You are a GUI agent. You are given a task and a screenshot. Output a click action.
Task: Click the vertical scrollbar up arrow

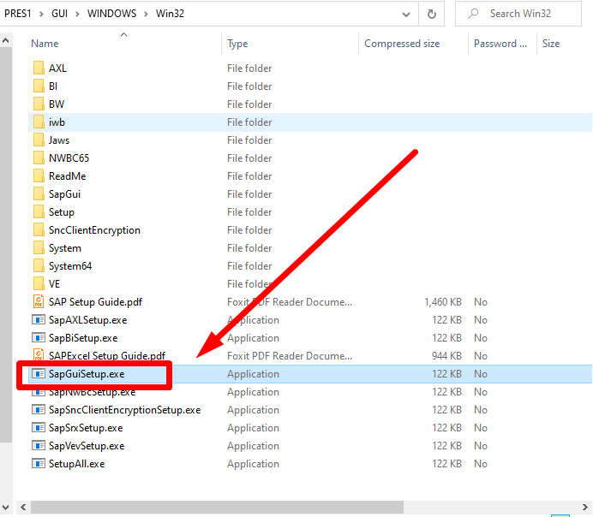pos(6,40)
